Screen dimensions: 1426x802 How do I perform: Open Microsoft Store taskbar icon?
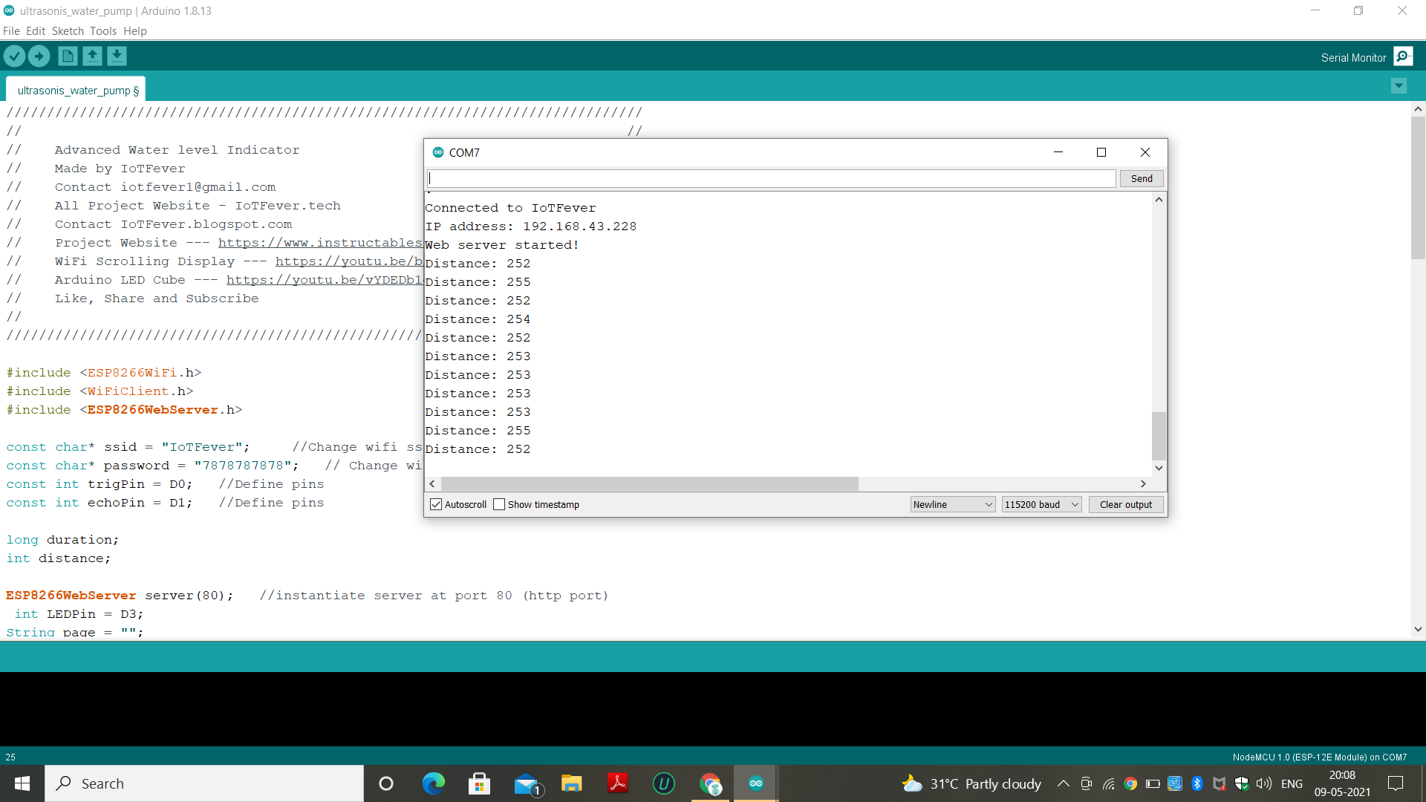coord(479,783)
